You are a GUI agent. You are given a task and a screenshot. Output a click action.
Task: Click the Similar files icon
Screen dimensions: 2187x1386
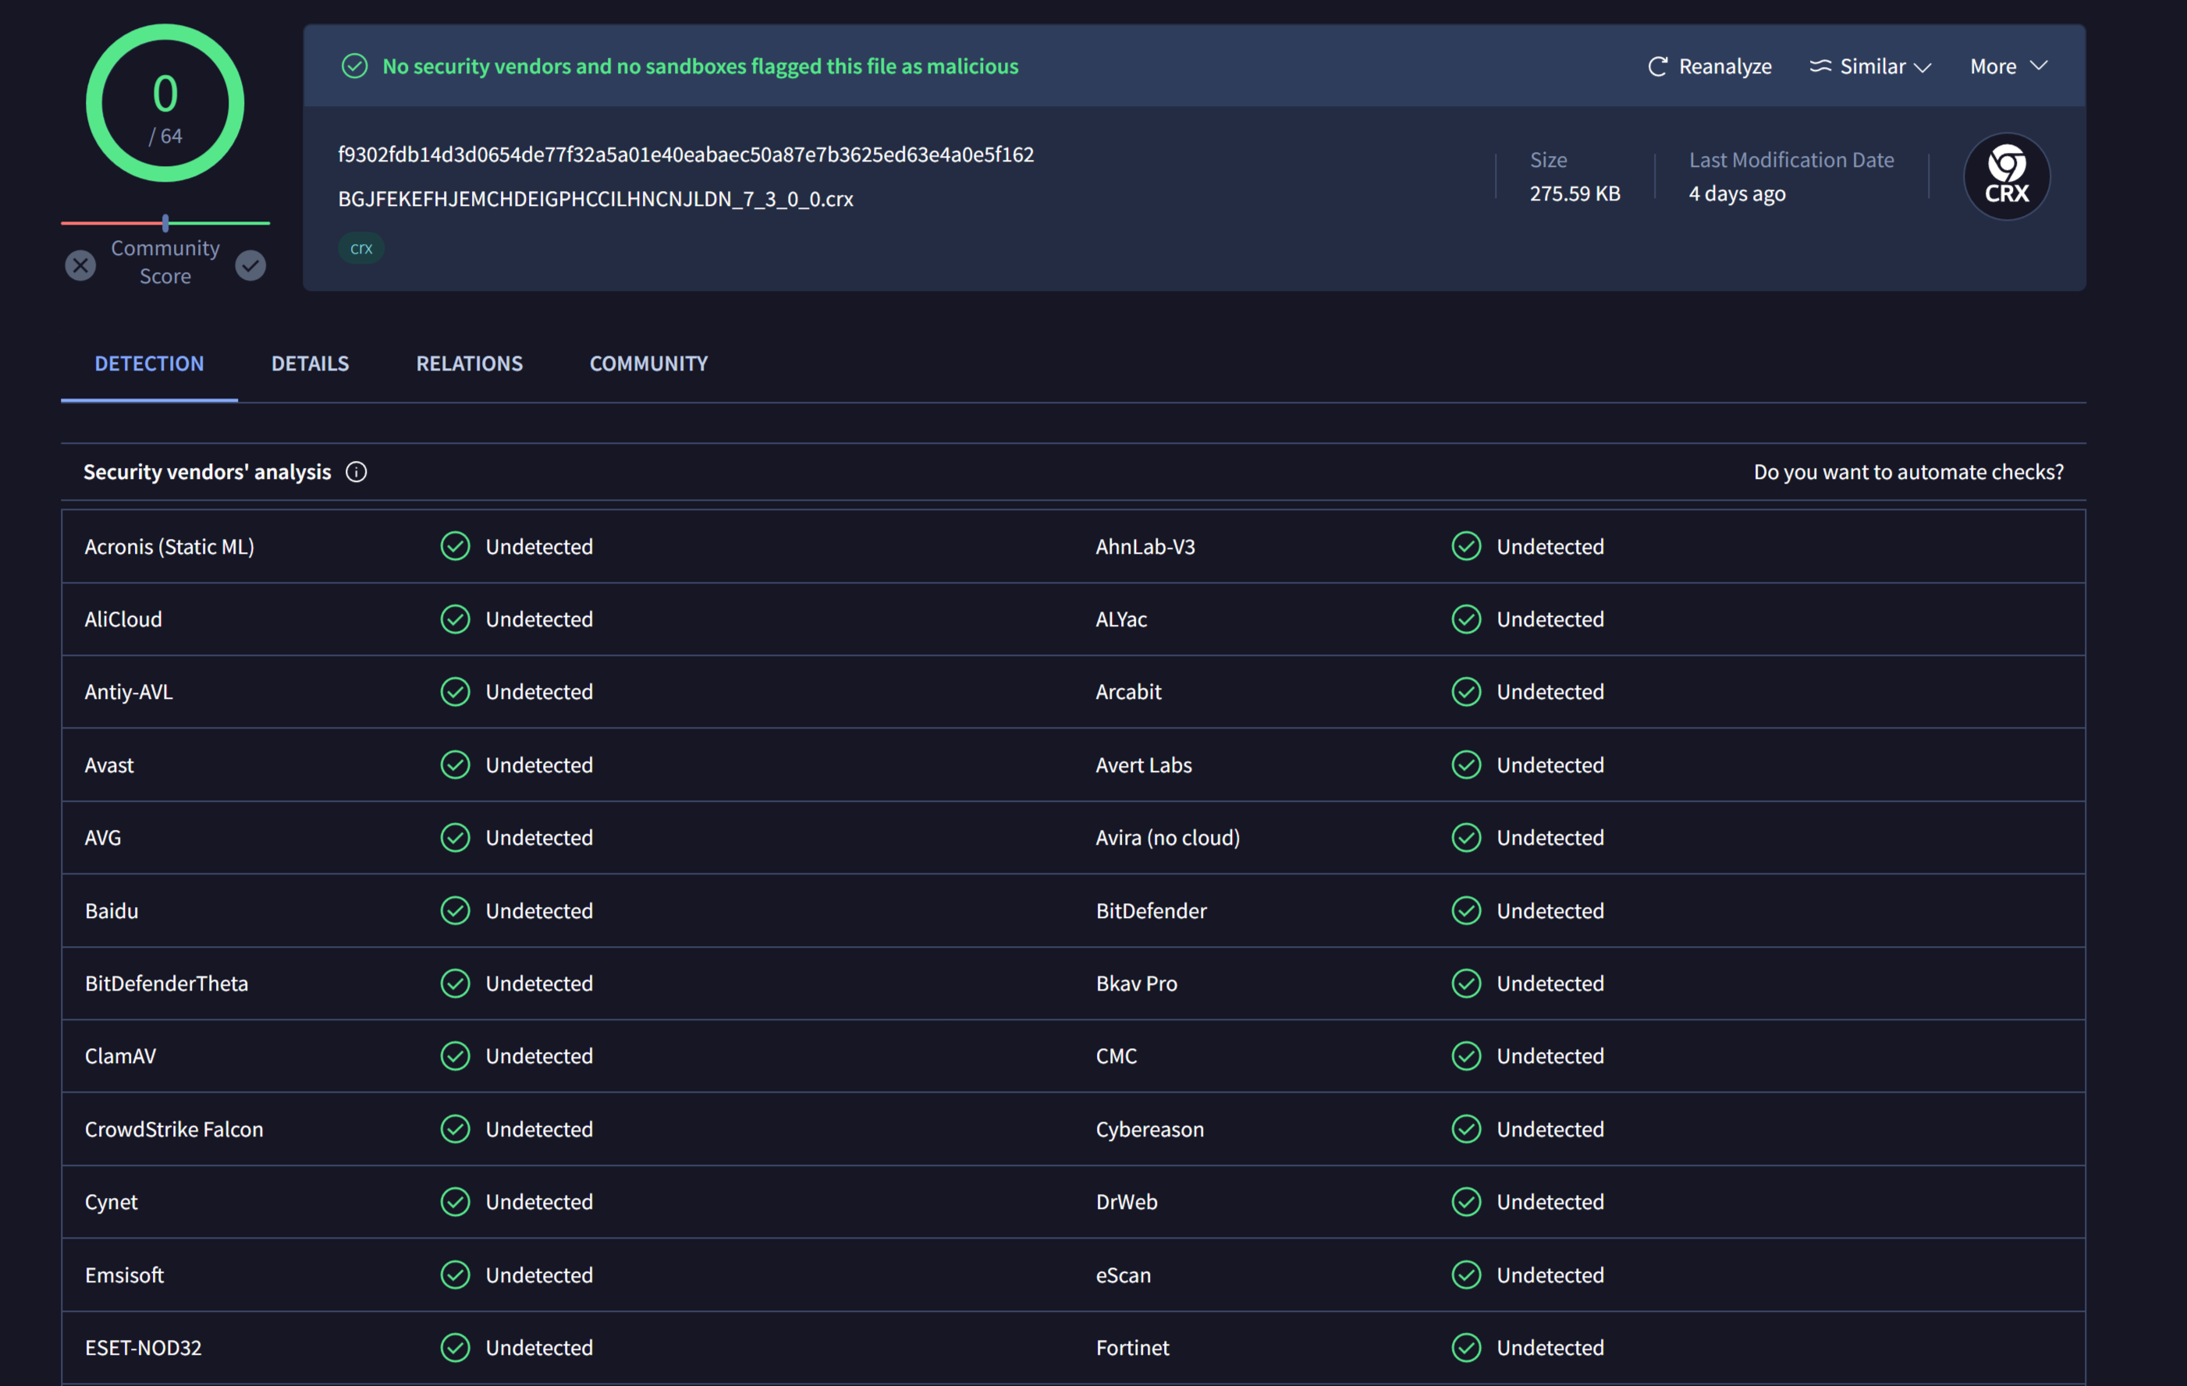(1820, 66)
